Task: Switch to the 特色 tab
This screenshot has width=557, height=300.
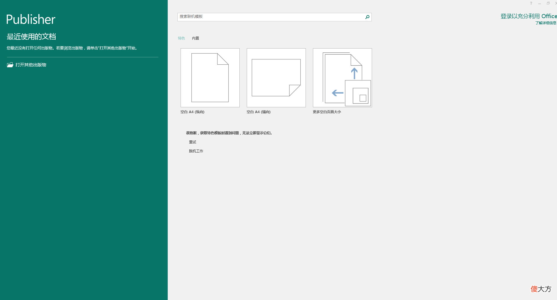Action: pos(181,38)
